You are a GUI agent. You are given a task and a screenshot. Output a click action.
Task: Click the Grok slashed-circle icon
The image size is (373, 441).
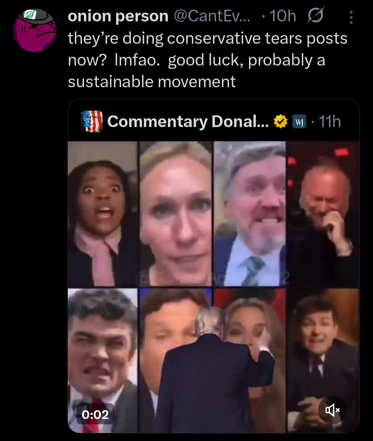coord(315,16)
